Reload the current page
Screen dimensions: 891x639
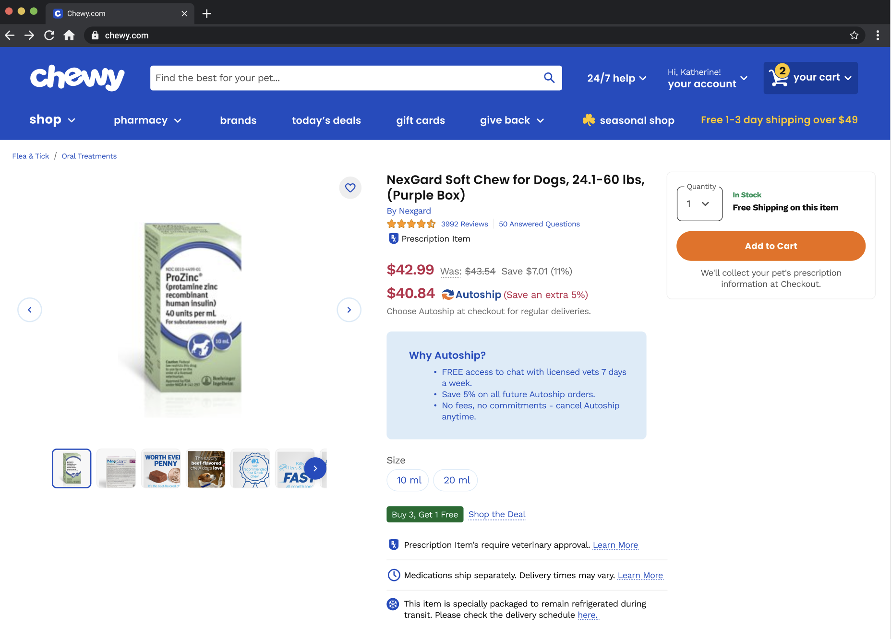point(49,35)
